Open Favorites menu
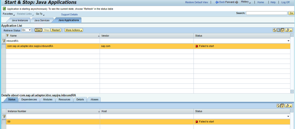This screenshot has height=129, width=295. 9,14
